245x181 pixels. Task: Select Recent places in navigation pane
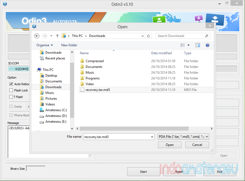coord(52,58)
